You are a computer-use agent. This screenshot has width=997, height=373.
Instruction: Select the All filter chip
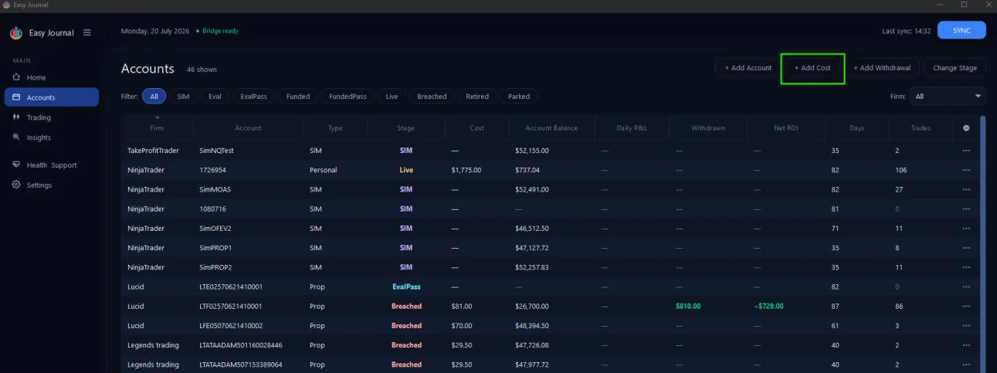click(154, 97)
